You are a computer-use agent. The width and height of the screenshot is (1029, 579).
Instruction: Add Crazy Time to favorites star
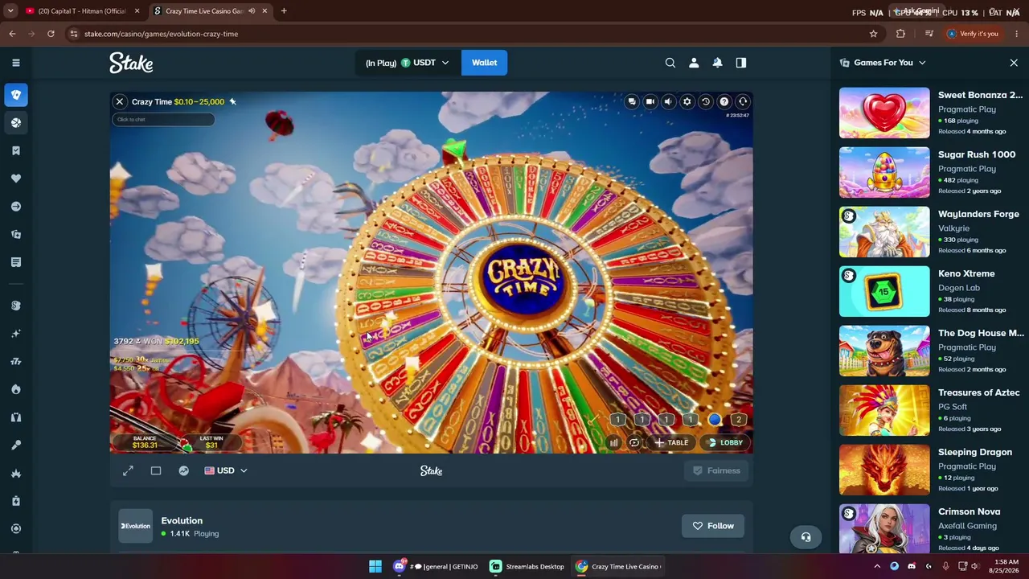coord(232,102)
